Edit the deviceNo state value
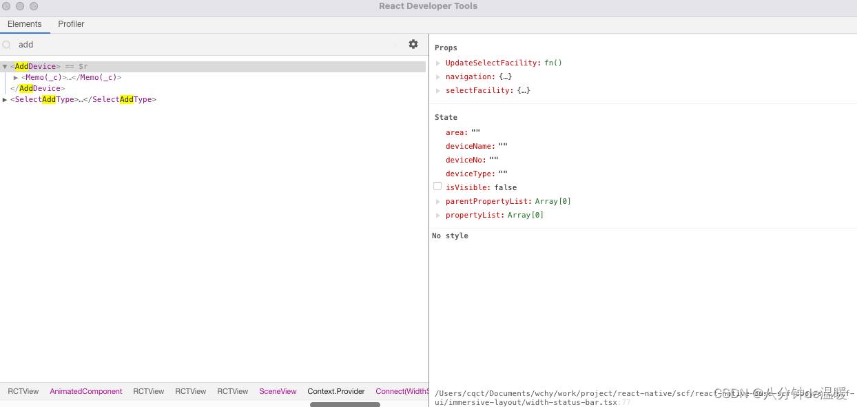Viewport: 857px width, 407px height. coord(494,160)
